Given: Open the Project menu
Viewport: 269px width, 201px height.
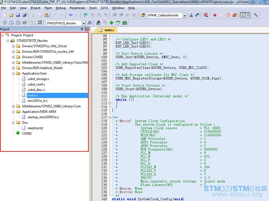Looking at the screenshot, I should [x=35, y=8].
